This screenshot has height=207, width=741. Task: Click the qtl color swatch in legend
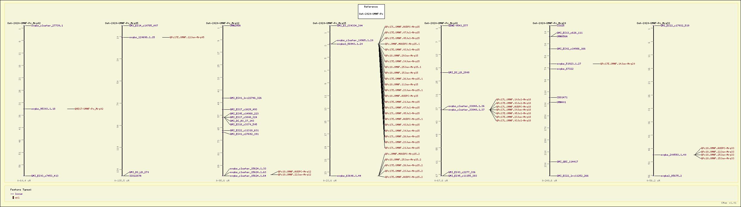(x=13, y=198)
